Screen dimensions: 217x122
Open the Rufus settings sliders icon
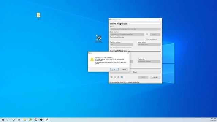(118, 77)
